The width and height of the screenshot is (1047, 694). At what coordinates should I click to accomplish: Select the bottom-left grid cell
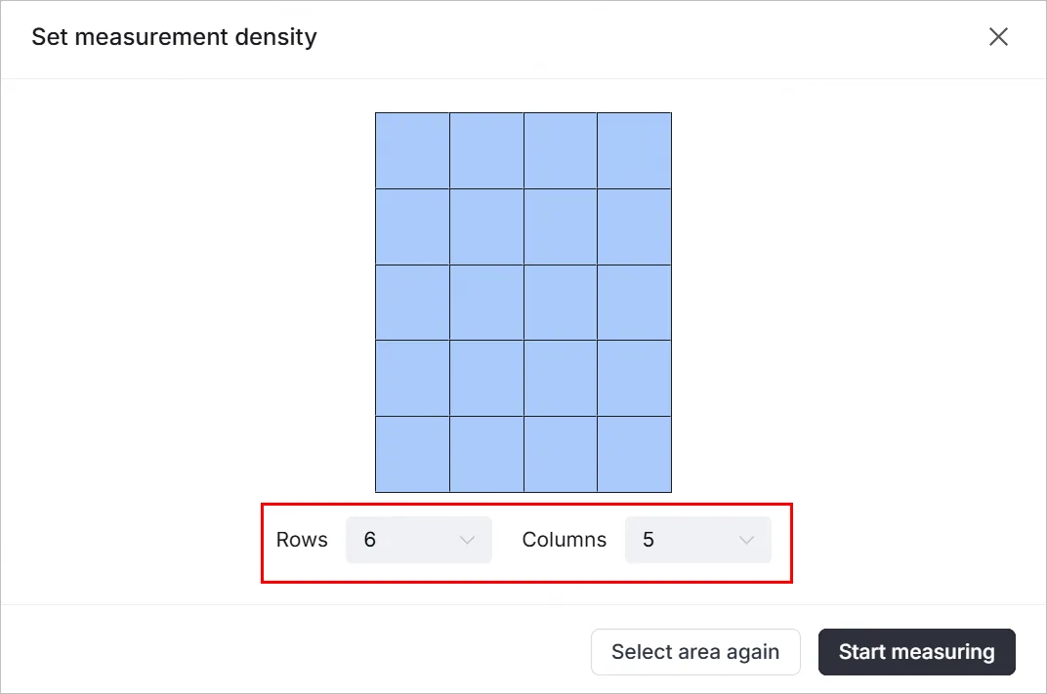[413, 455]
